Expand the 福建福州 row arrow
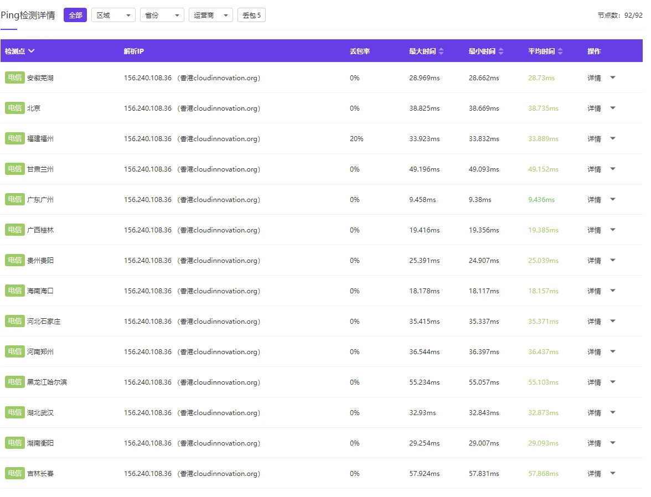651x497 pixels. point(613,138)
